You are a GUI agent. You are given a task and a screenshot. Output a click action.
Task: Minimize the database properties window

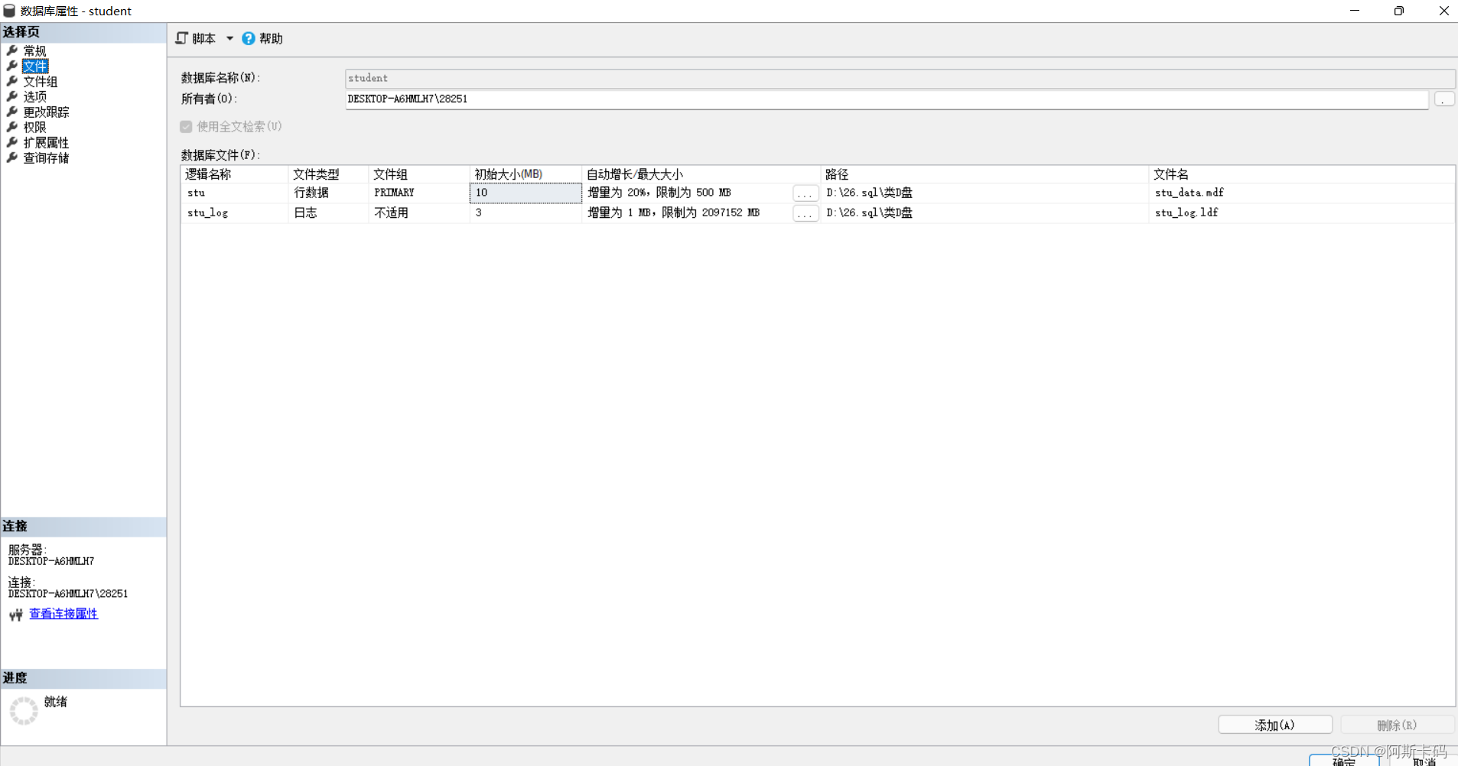(x=1355, y=11)
